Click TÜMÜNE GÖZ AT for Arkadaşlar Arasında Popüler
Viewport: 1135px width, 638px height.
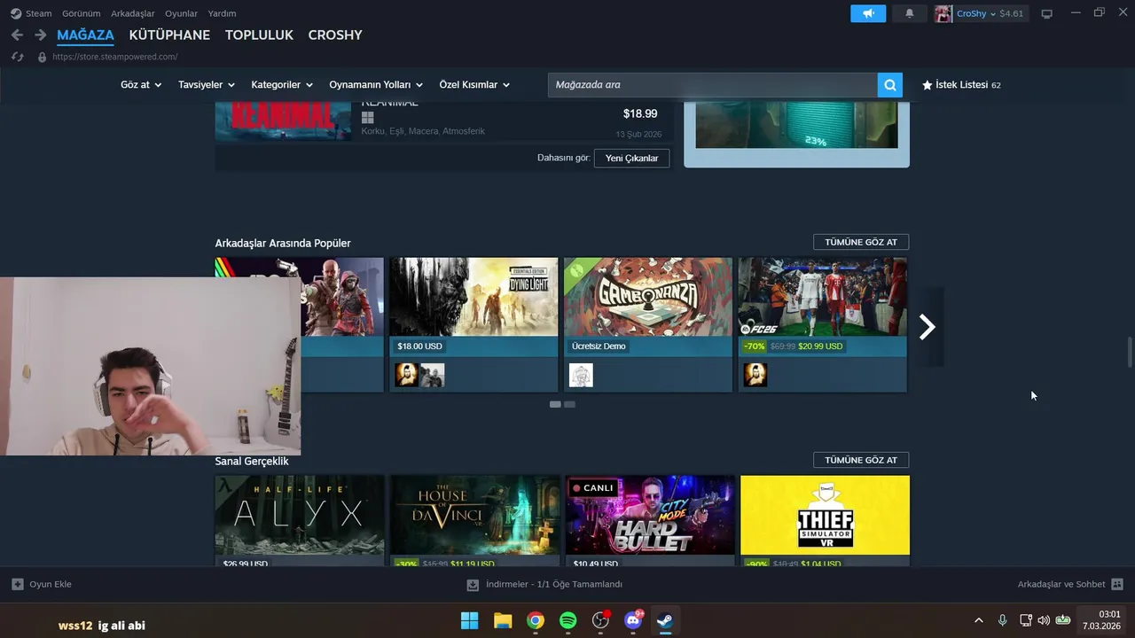click(x=861, y=242)
